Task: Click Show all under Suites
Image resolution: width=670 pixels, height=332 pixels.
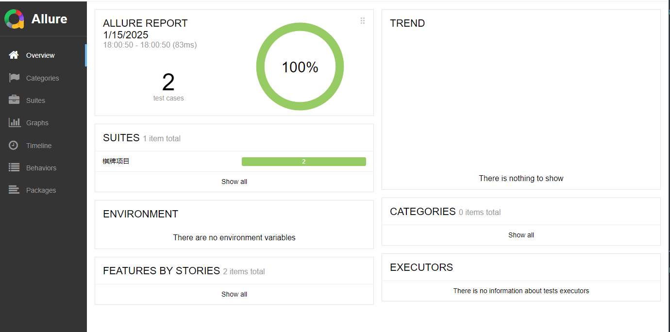Action: tap(234, 182)
